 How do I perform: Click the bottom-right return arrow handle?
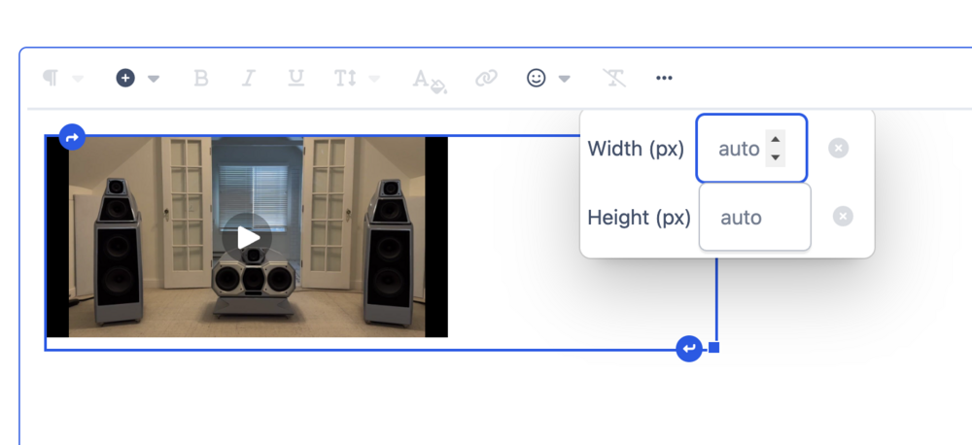pos(689,348)
